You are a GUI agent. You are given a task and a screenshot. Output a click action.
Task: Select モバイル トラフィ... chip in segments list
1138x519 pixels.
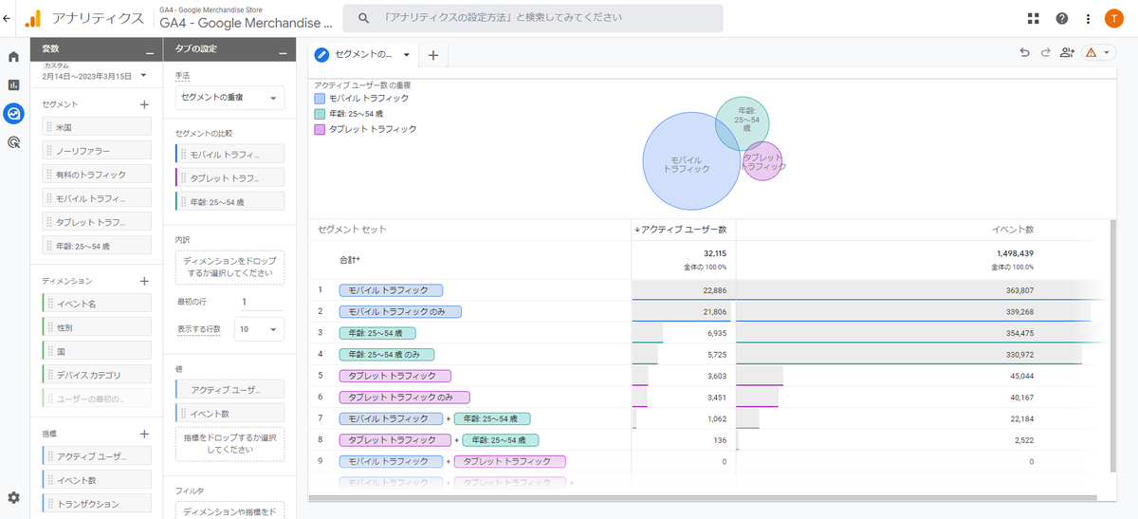coord(97,198)
